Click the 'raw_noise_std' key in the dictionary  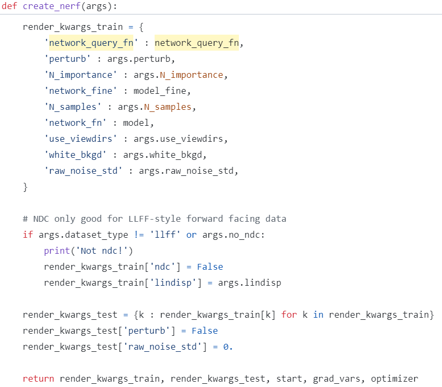click(83, 171)
